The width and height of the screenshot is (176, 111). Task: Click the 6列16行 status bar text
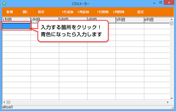[8, 107]
